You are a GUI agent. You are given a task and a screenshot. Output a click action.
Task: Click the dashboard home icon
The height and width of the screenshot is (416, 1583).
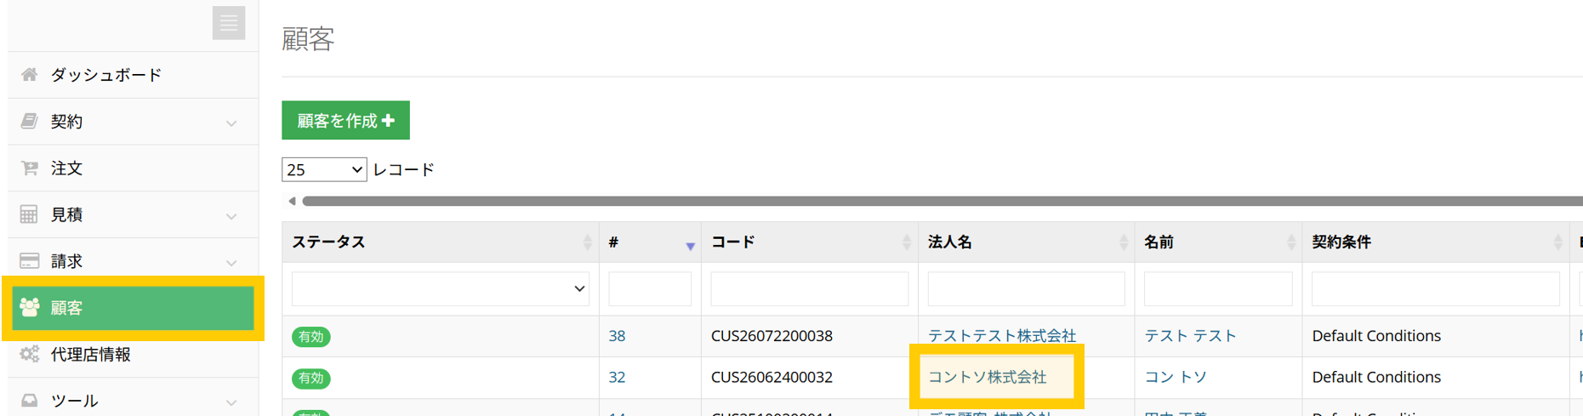pos(30,75)
